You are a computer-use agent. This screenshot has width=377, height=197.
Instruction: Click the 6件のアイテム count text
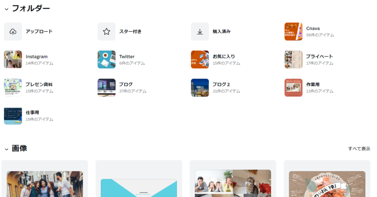(132, 63)
